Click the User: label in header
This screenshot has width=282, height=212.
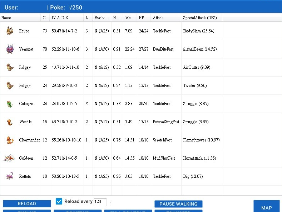point(11,7)
